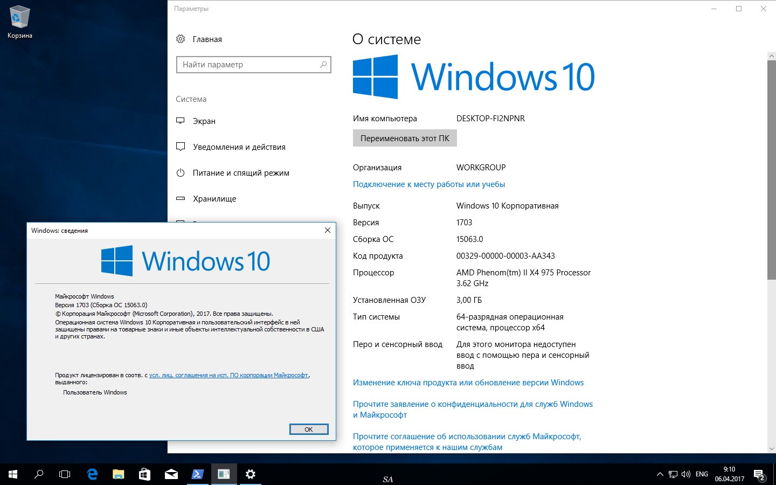This screenshot has width=776, height=485.
Task: Click Переименовать этот ПК button
Action: 405,138
